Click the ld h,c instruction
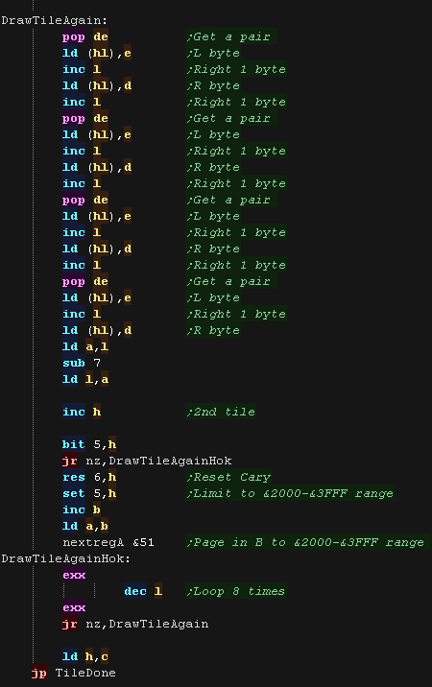This screenshot has height=687, width=432. [x=85, y=656]
